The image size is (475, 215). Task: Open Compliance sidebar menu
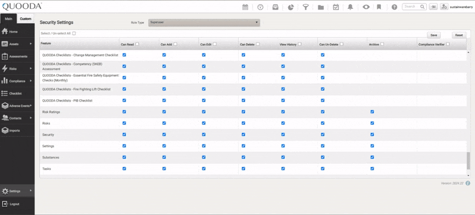17,81
